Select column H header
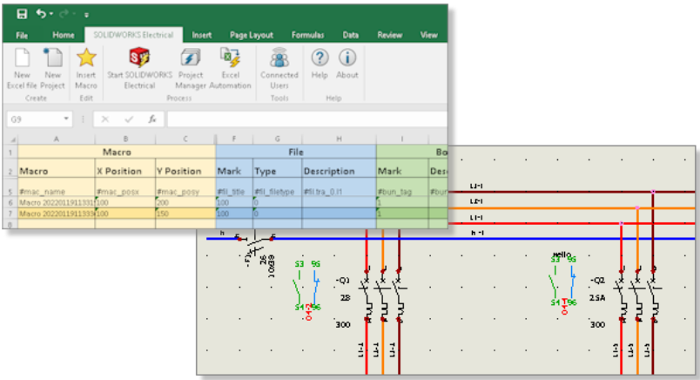Viewport: 700px width, 380px height. [x=339, y=139]
